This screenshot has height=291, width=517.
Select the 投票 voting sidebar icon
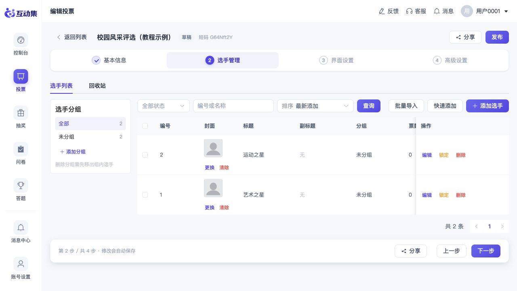pyautogui.click(x=21, y=76)
